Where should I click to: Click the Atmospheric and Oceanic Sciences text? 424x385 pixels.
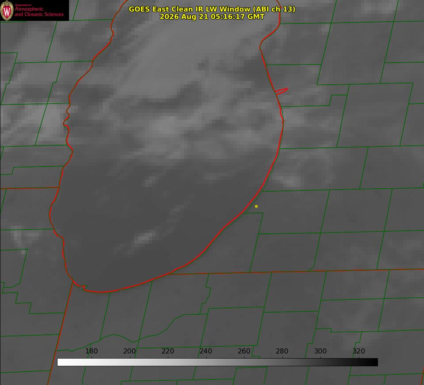[x=39, y=11]
